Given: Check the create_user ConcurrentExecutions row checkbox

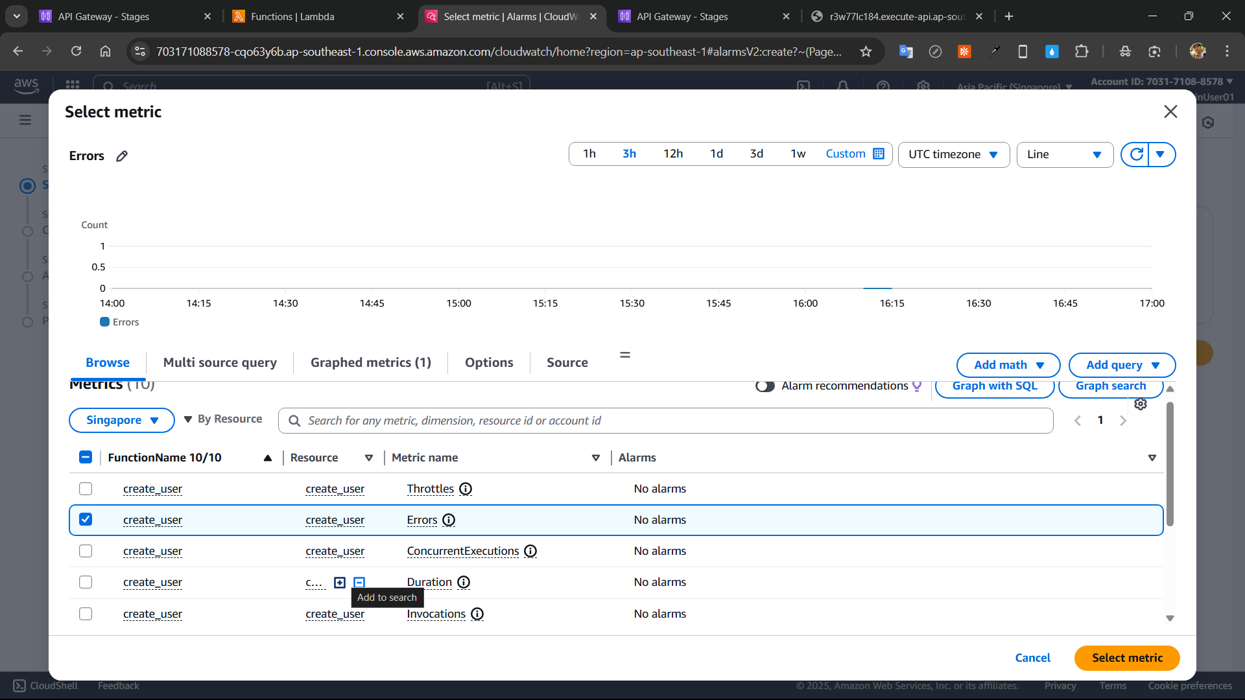Looking at the screenshot, I should [86, 552].
